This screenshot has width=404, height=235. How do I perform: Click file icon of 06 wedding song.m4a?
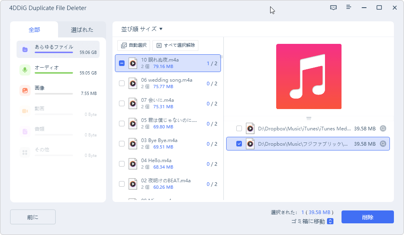pos(133,83)
